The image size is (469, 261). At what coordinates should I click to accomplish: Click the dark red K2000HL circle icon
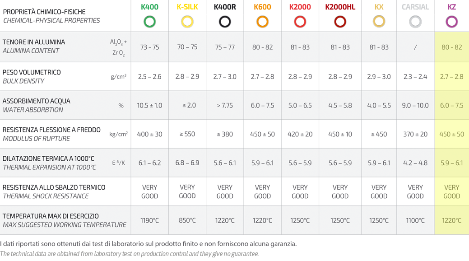pyautogui.click(x=340, y=22)
